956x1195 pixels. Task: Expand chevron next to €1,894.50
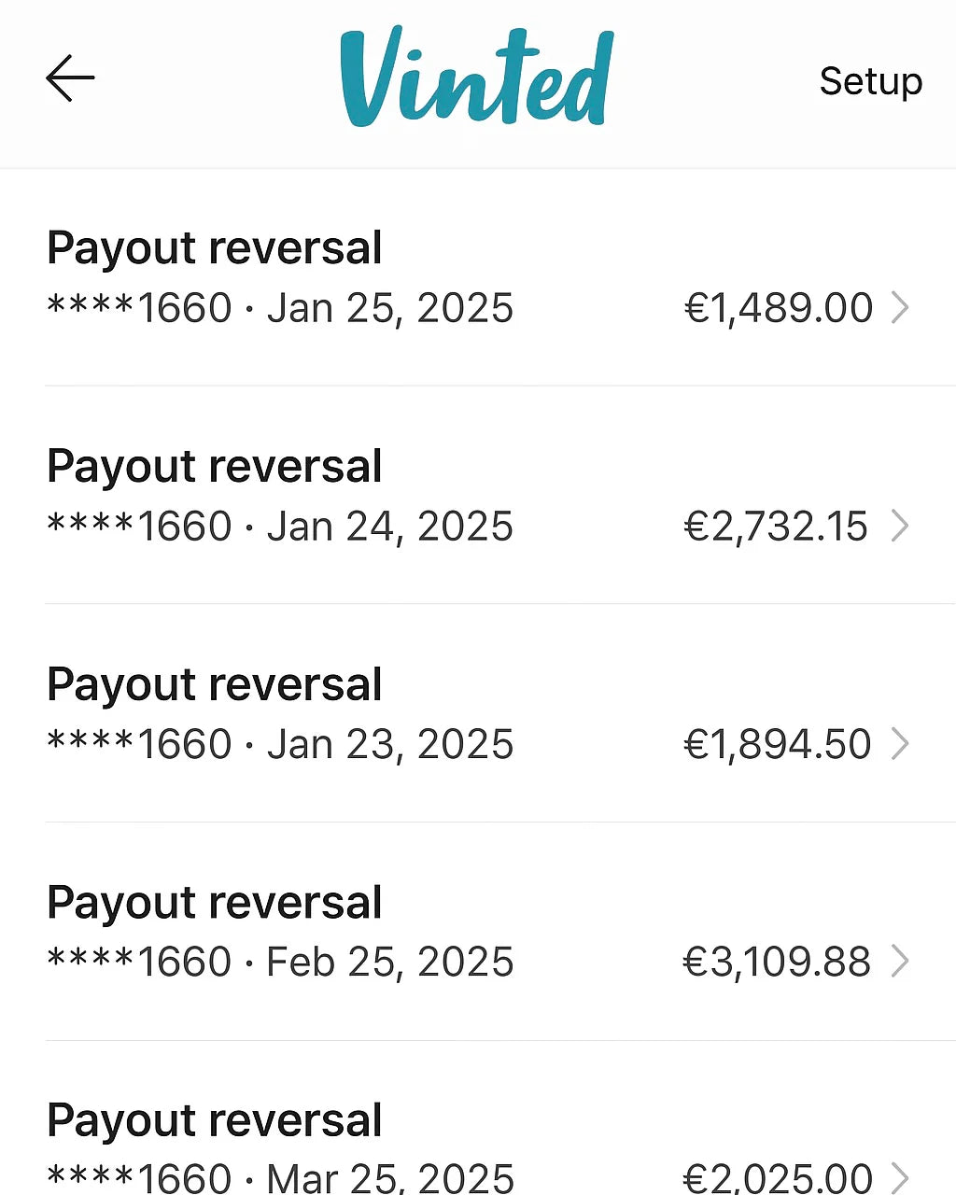point(900,744)
